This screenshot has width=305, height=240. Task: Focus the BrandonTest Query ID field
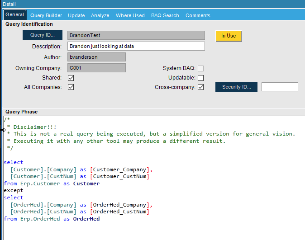136,35
